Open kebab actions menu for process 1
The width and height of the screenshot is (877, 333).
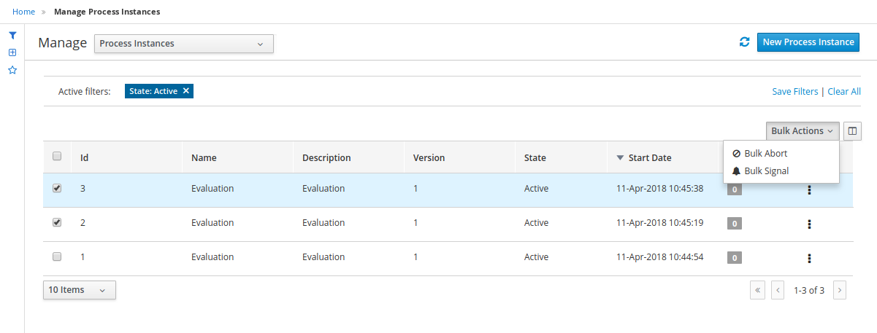809,258
